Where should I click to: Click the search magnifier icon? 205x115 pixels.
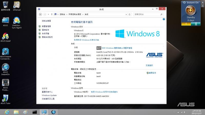(161, 14)
